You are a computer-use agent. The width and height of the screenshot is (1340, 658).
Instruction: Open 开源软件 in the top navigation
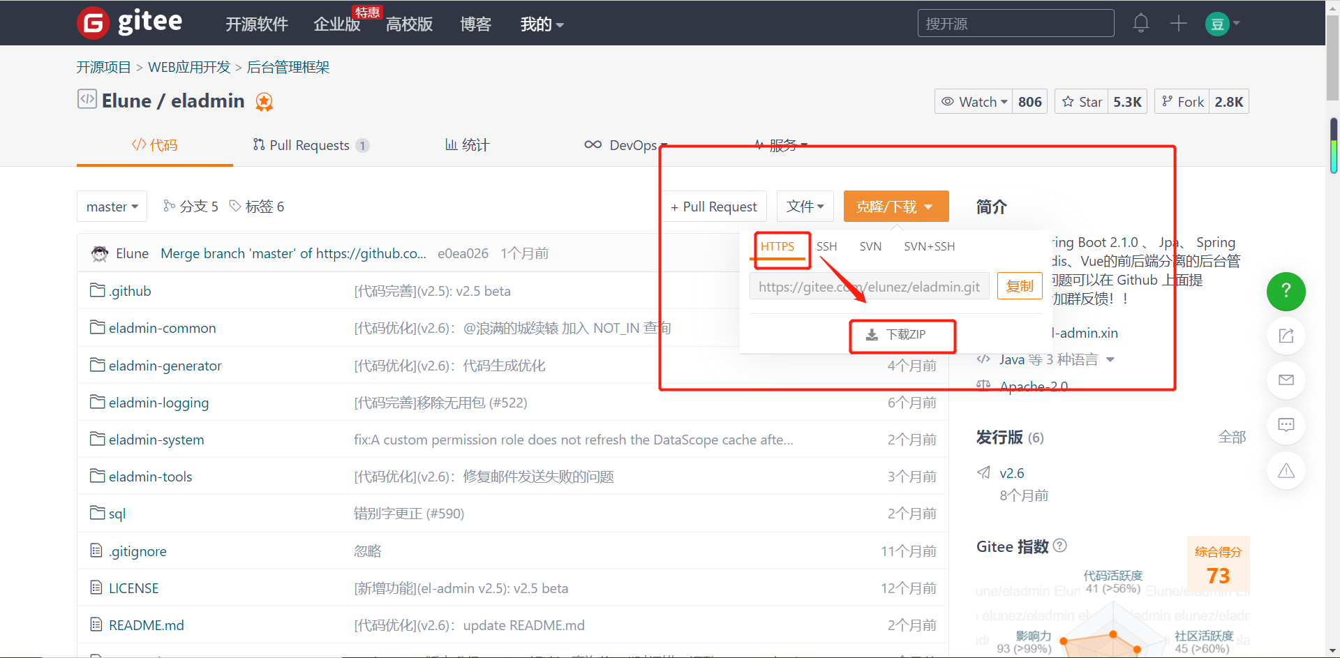[256, 24]
